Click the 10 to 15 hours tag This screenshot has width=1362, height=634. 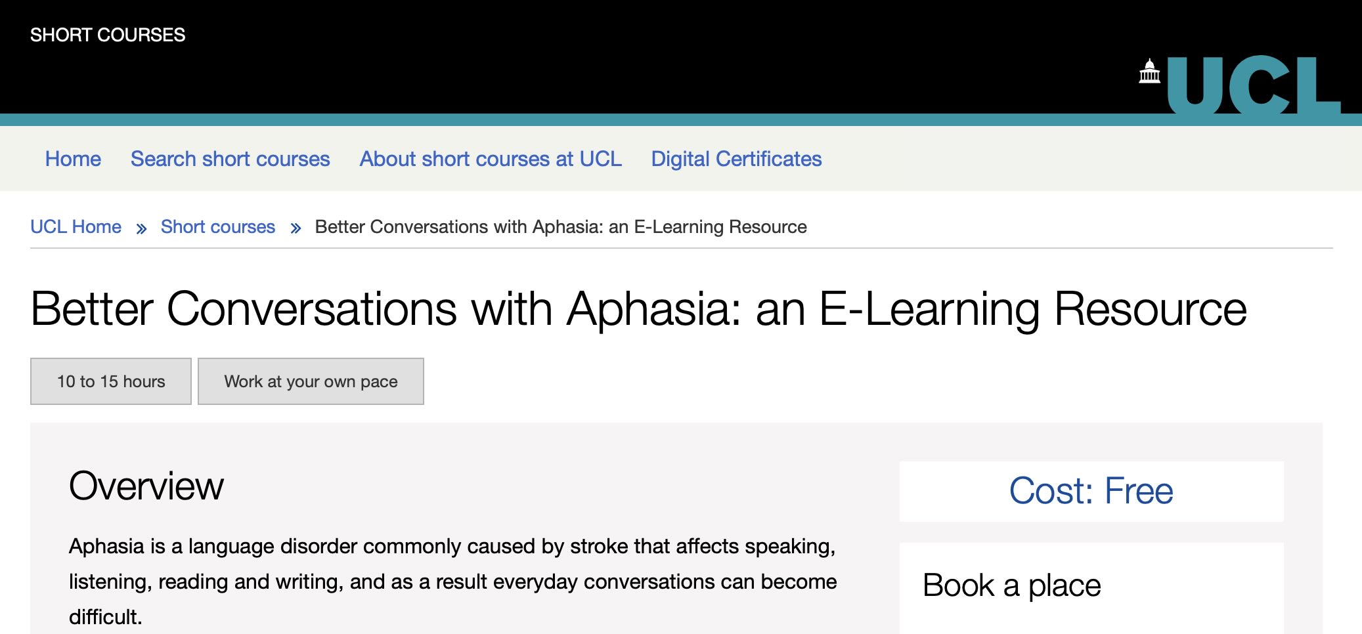(111, 381)
